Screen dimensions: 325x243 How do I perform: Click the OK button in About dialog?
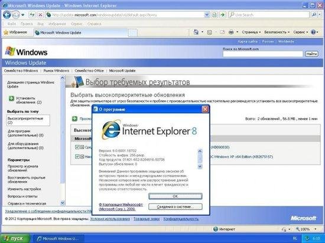point(175,196)
